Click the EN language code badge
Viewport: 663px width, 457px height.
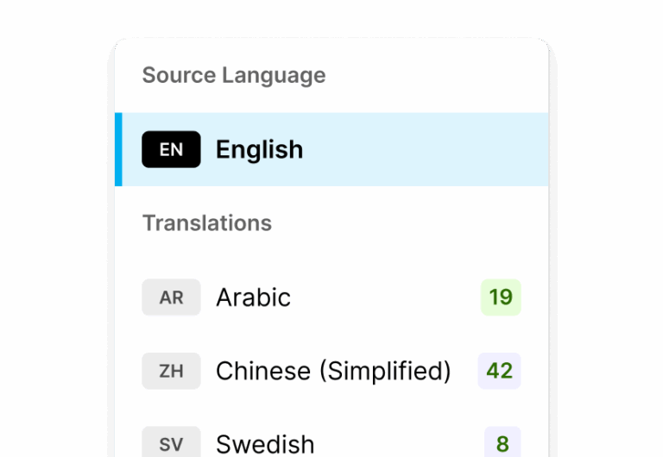tap(171, 149)
